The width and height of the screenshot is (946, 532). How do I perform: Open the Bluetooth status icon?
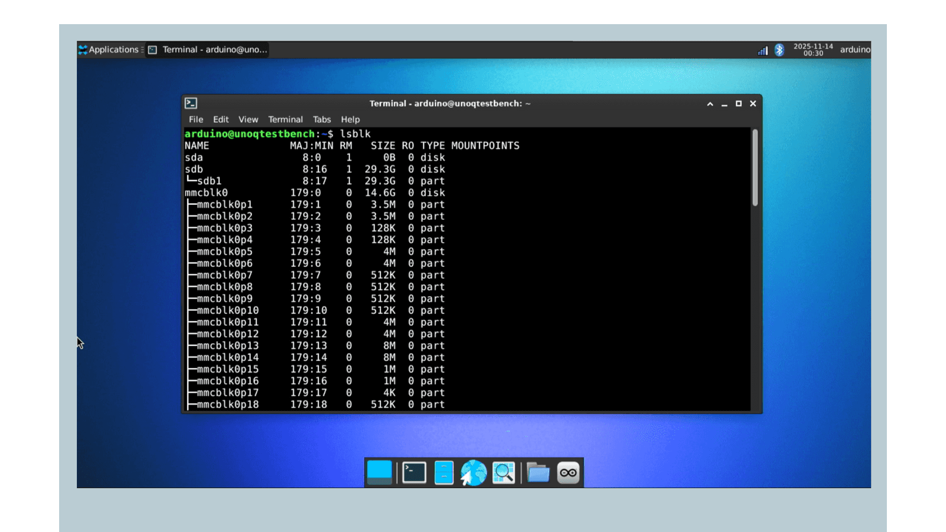pos(779,50)
